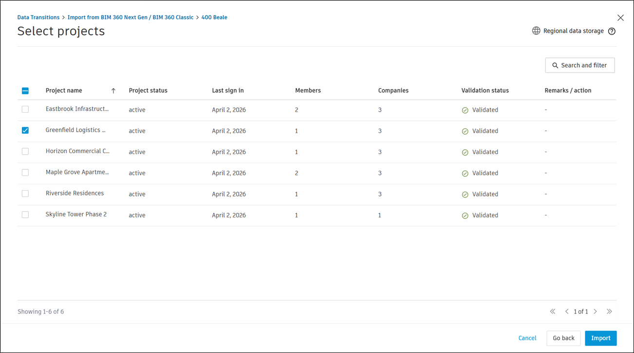Screen dimensions: 634x353
Task: Click members count 1 in Greenfield Logistics row
Action: pos(297,131)
